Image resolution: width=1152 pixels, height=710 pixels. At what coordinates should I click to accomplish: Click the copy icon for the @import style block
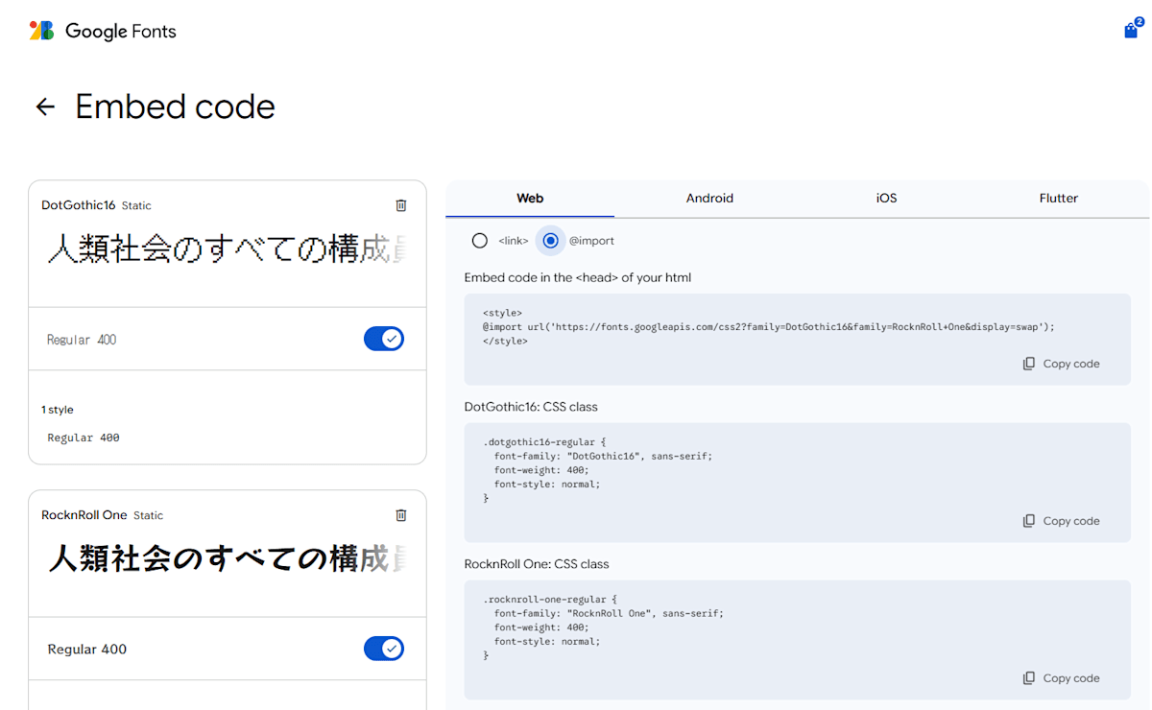pos(1029,364)
